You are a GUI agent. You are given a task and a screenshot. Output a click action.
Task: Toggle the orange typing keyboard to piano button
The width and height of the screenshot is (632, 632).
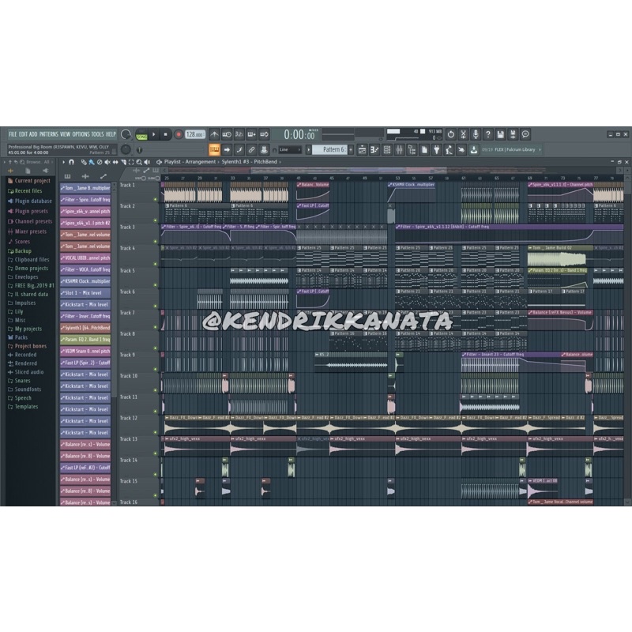214,150
